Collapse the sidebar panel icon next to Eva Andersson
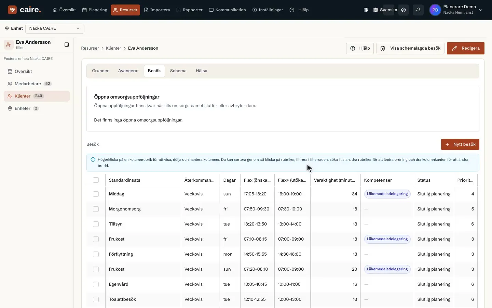Image resolution: width=492 pixels, height=308 pixels. click(67, 44)
